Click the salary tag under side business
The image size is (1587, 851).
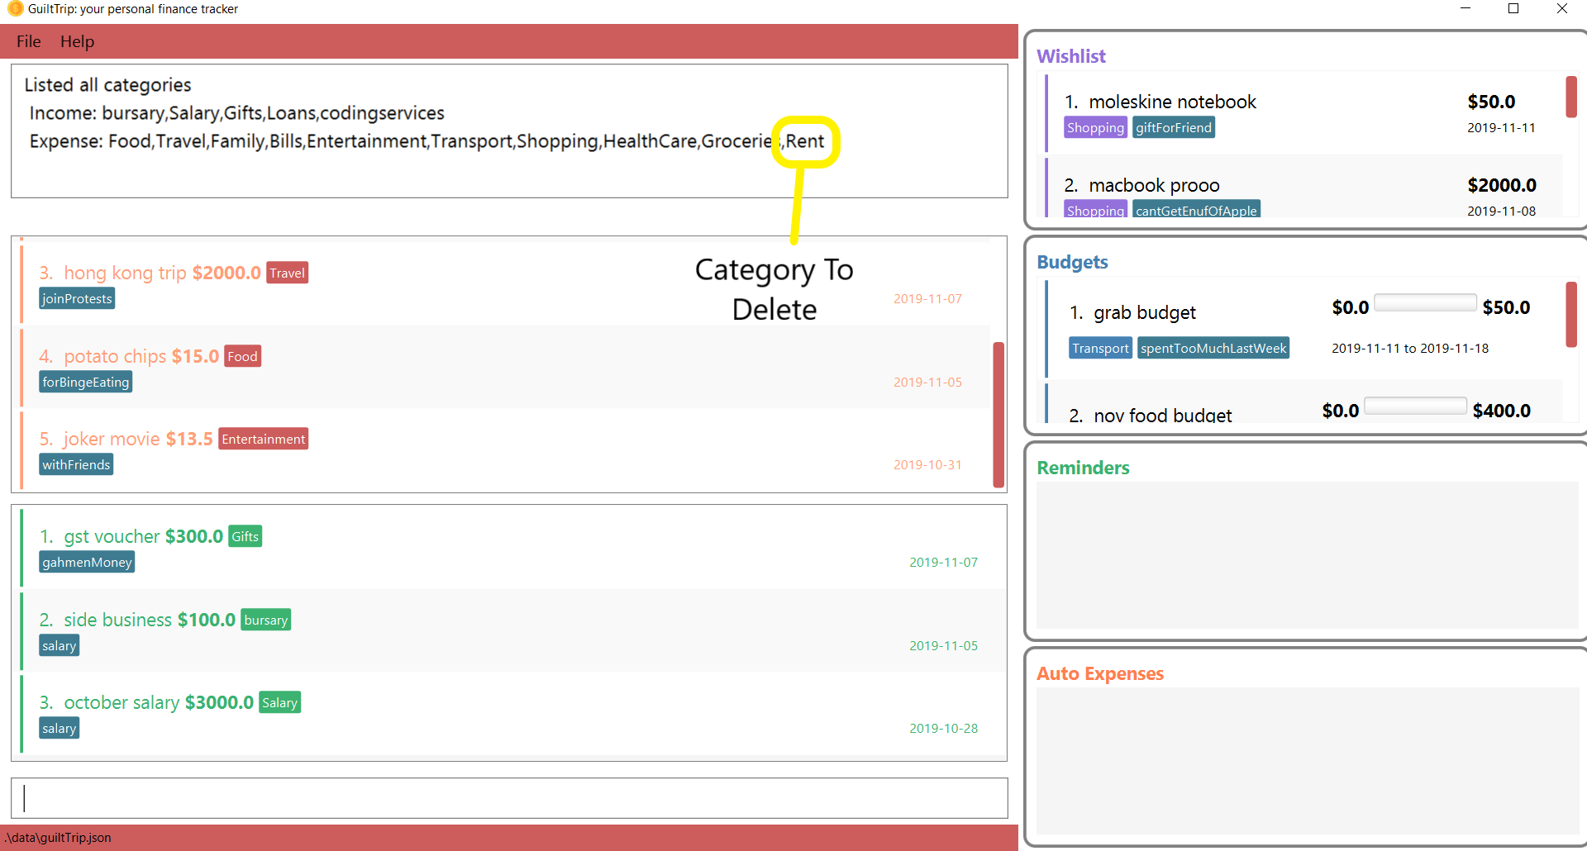click(x=59, y=645)
